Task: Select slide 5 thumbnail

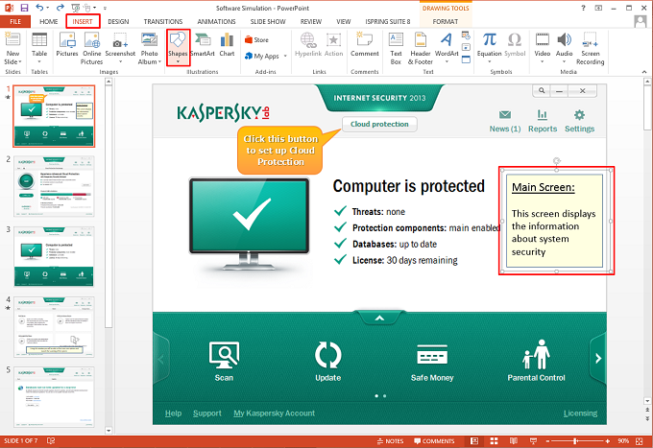Action: [x=54, y=397]
